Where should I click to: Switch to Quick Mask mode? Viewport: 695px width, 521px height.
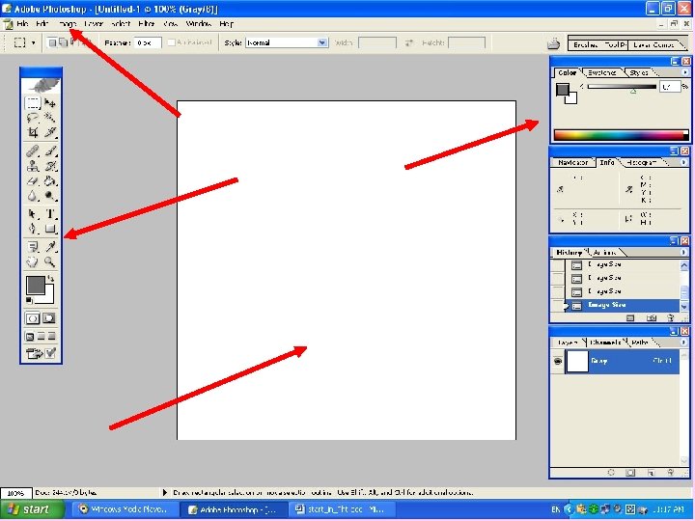tap(49, 318)
